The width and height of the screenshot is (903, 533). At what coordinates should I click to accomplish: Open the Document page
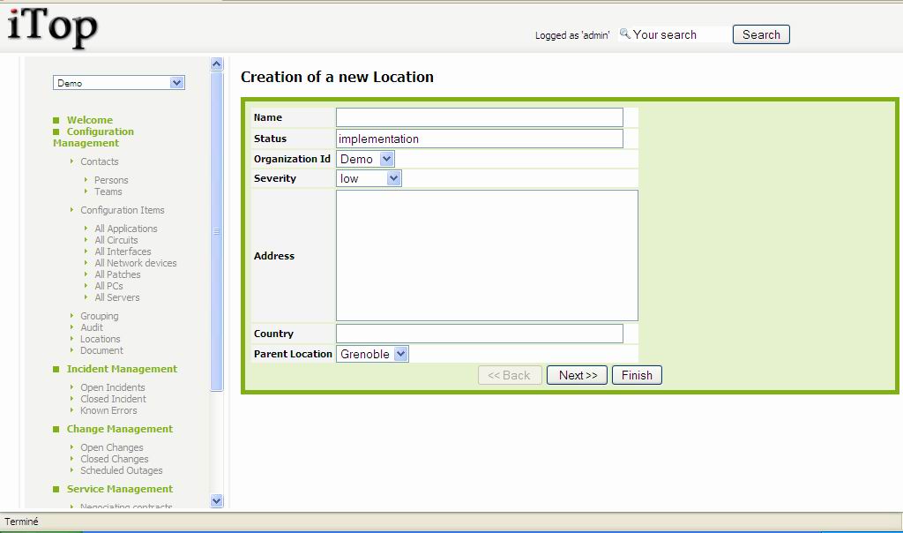(101, 350)
